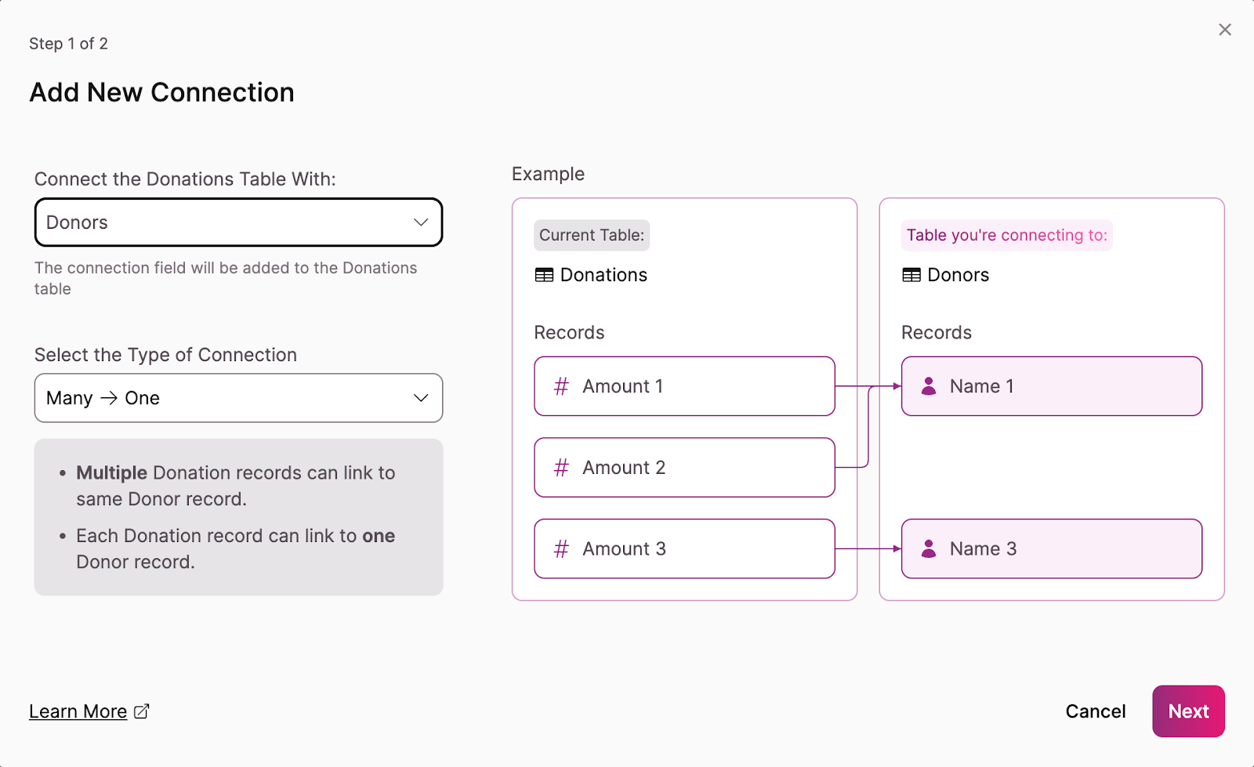Click the person icon beside Name 1

929,386
